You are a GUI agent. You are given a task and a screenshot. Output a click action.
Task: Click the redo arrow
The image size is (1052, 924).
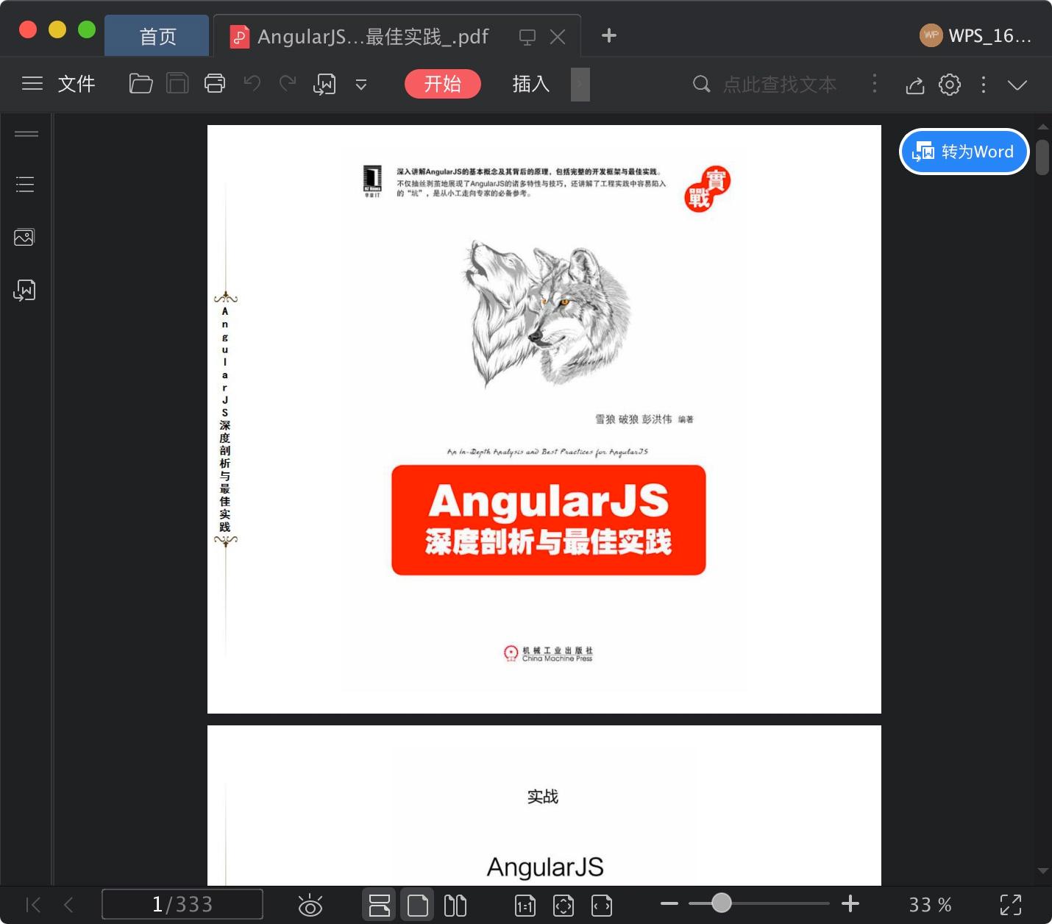click(288, 83)
